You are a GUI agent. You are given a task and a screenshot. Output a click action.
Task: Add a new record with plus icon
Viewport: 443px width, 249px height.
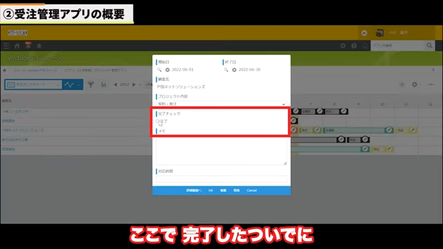coord(401,84)
